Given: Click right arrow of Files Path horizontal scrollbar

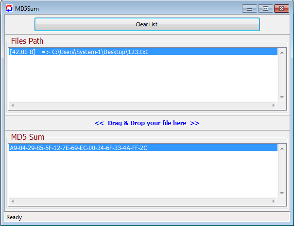Looking at the screenshot, I should pos(274,105).
